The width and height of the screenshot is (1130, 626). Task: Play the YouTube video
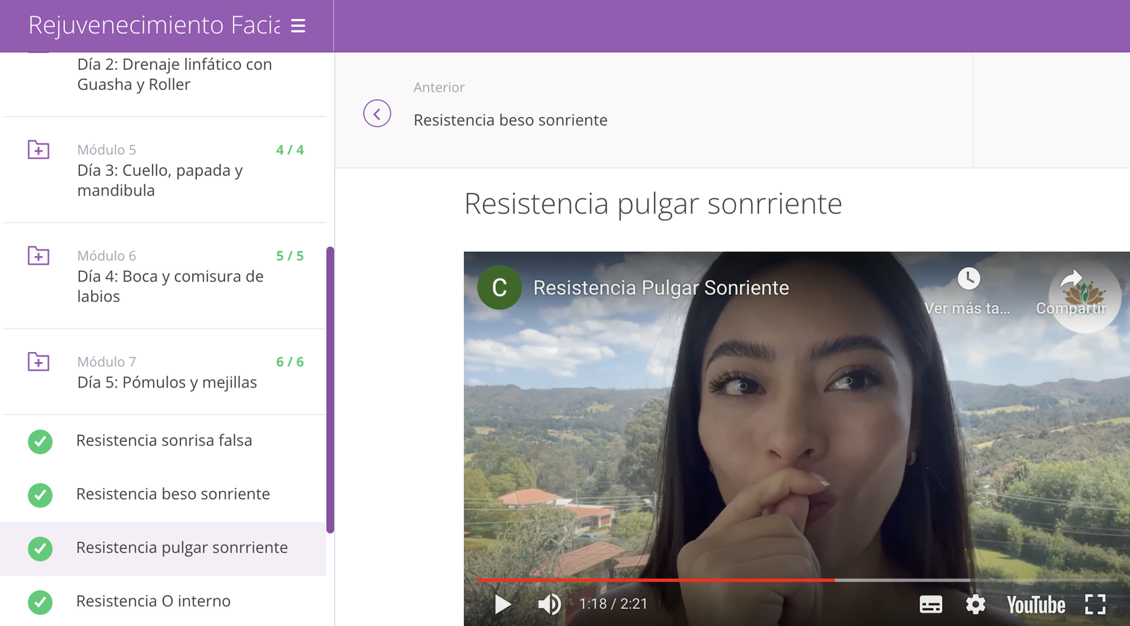502,604
